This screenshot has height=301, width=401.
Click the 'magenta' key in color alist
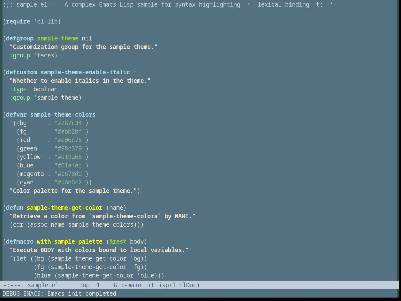32,174
